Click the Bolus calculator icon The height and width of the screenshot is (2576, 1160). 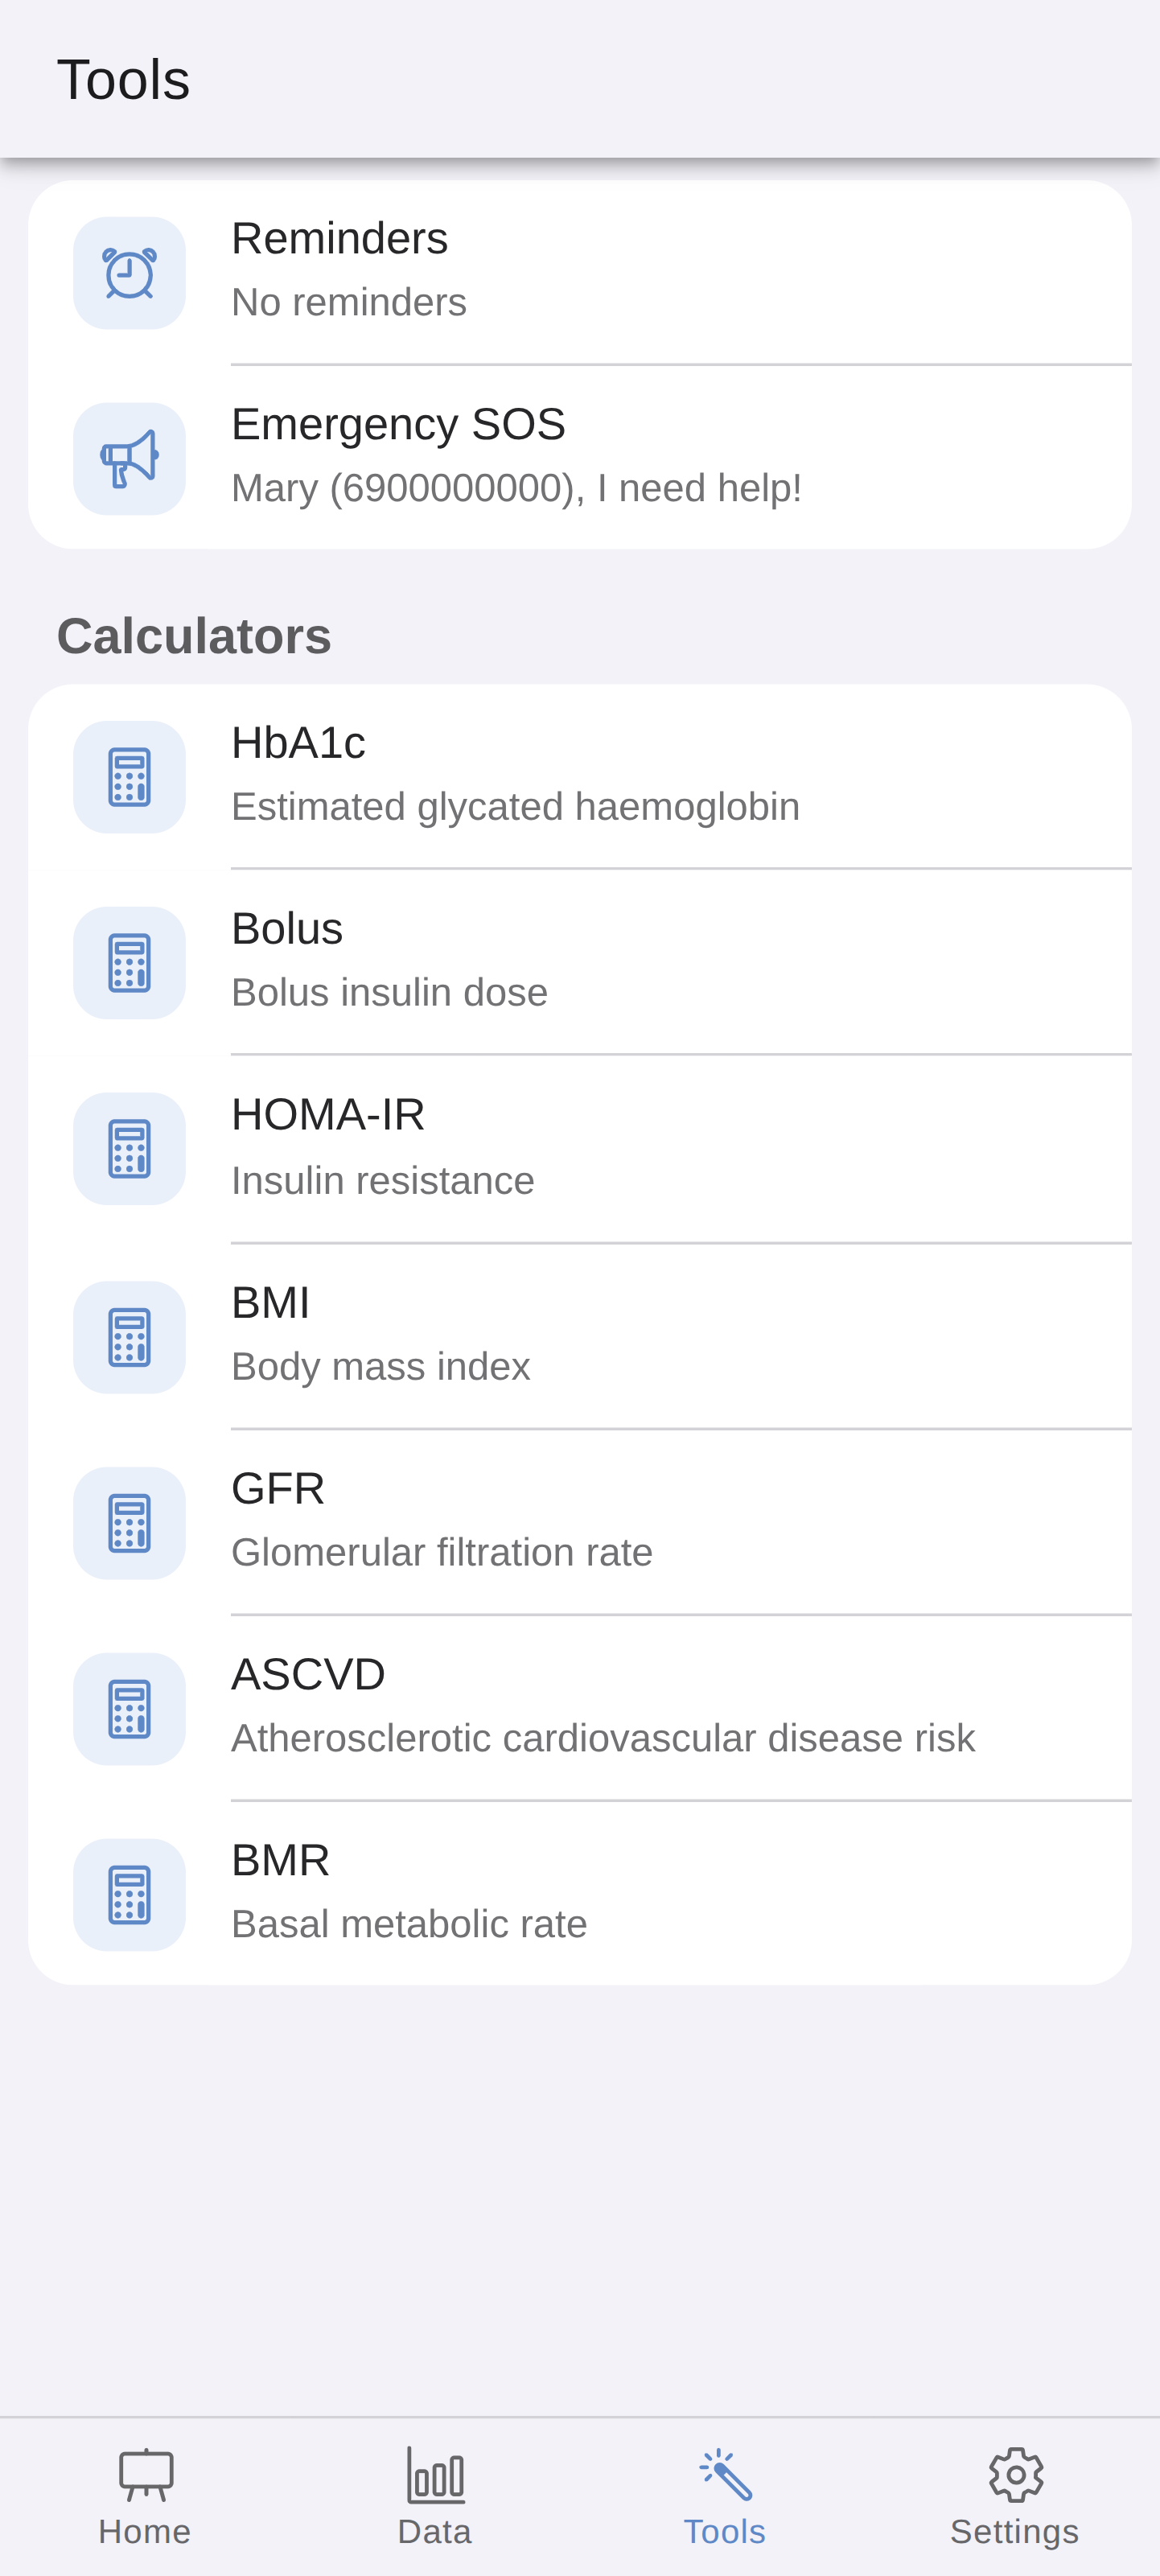[129, 963]
